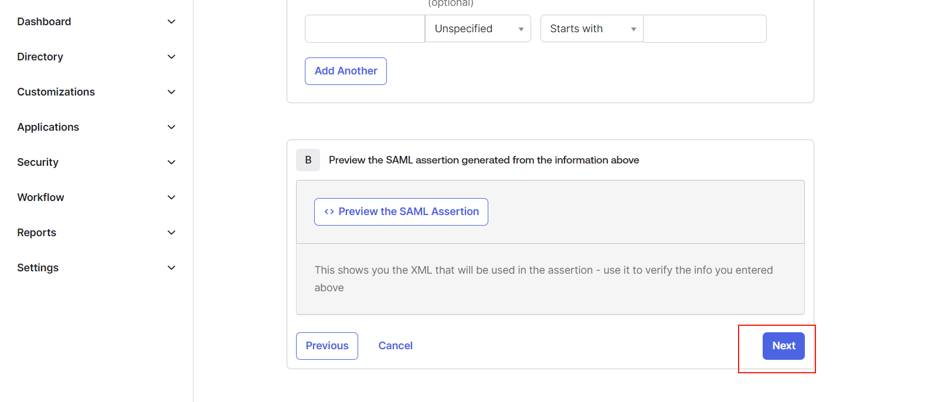Expand the Workflow chevron arrow
Screen dimensions: 935x402
click(171, 197)
